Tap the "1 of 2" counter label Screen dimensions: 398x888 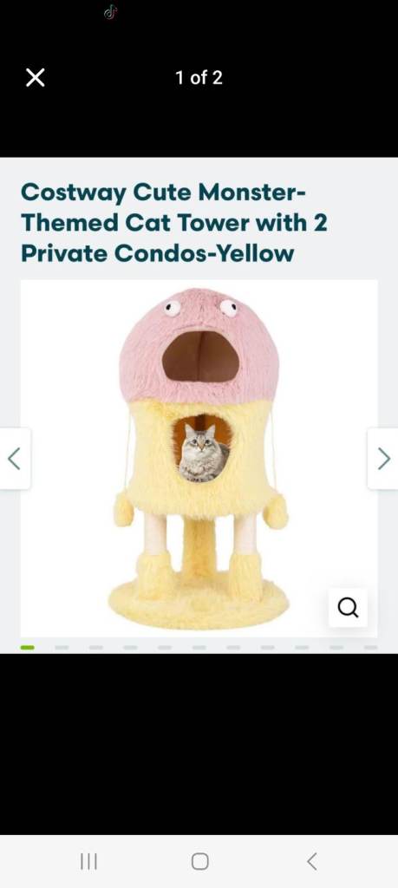pyautogui.click(x=199, y=77)
